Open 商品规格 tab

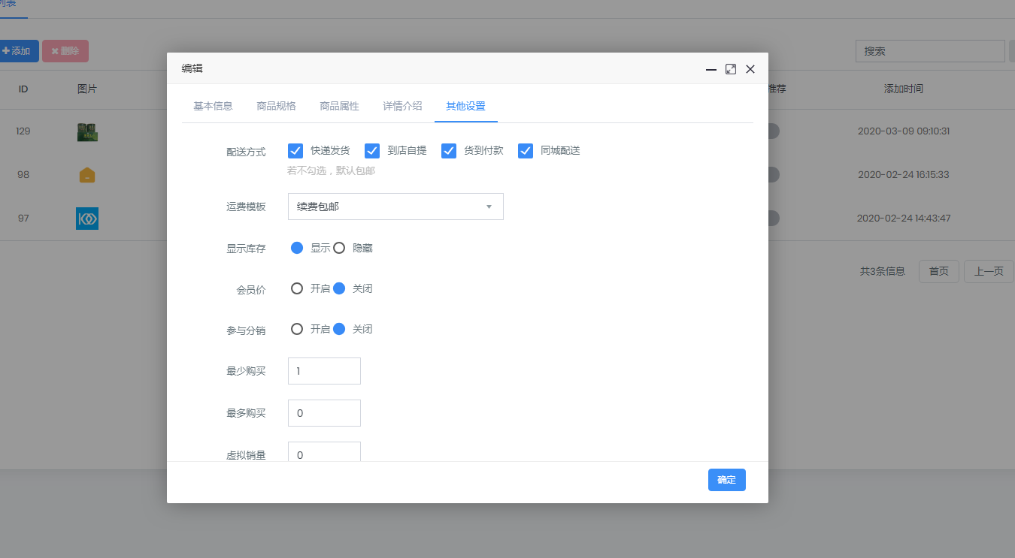coord(276,106)
